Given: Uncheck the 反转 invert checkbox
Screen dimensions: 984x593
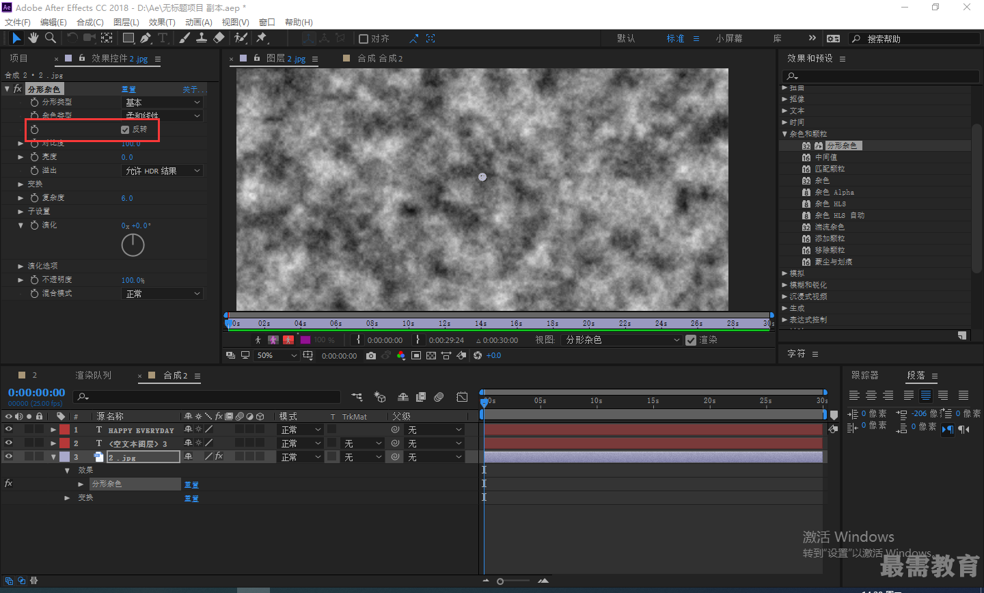Looking at the screenshot, I should point(125,129).
